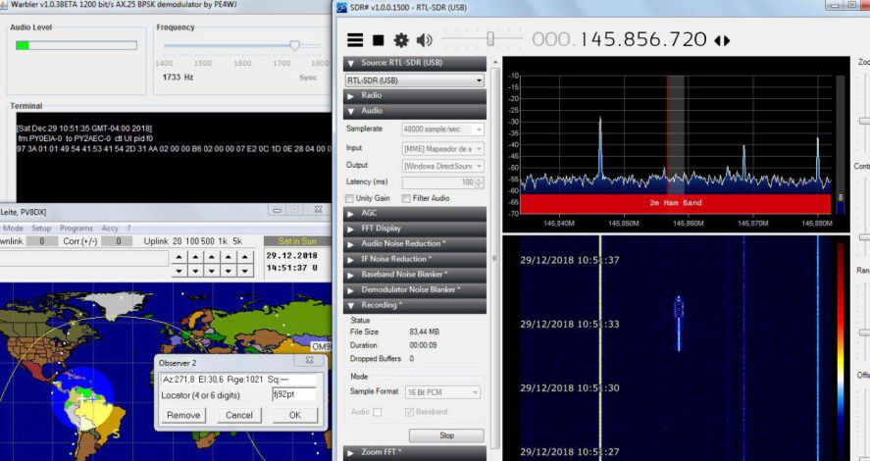This screenshot has height=461, width=870.
Task: Open the SDR# configuration gear icon
Action: (x=401, y=40)
